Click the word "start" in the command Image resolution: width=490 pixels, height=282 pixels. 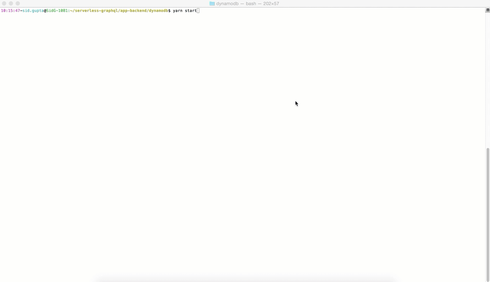(191, 11)
